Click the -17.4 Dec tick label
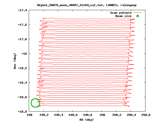This screenshot has height=122, width=163. 22,10
